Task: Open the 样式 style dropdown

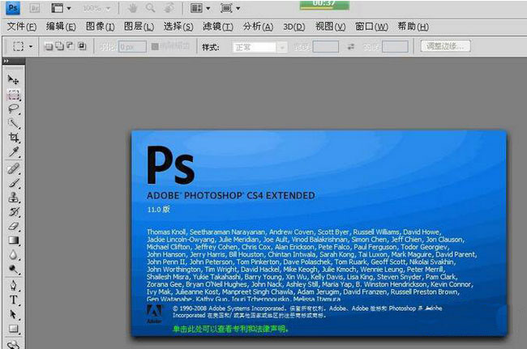Action: [259, 47]
